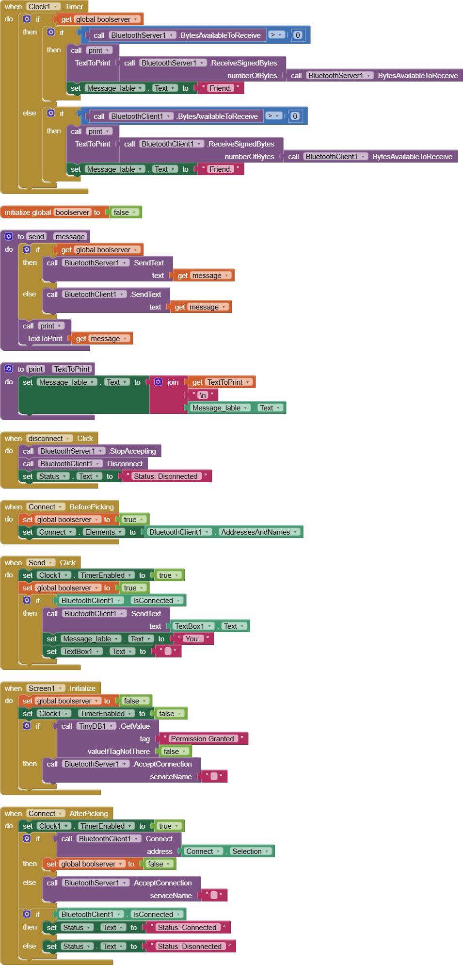
Task: Click gear on if block with TinyDB1.GetValue
Action: (x=27, y=726)
